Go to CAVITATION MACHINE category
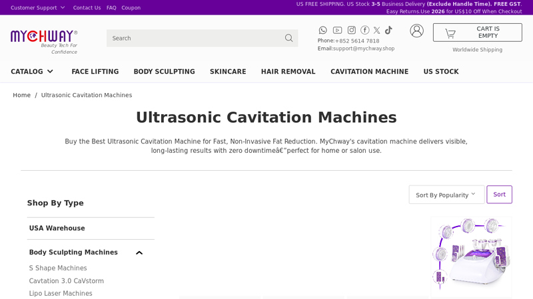 click(370, 72)
